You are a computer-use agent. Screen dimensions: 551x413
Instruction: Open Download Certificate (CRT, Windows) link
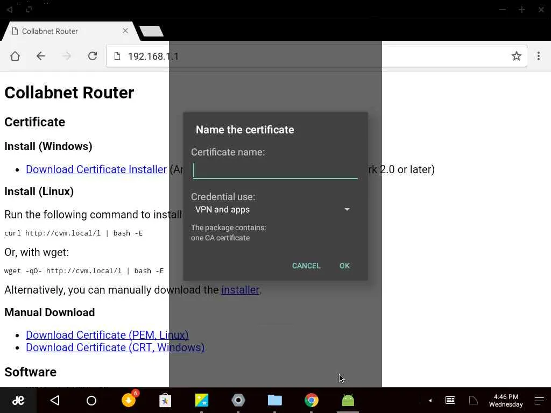tap(115, 347)
